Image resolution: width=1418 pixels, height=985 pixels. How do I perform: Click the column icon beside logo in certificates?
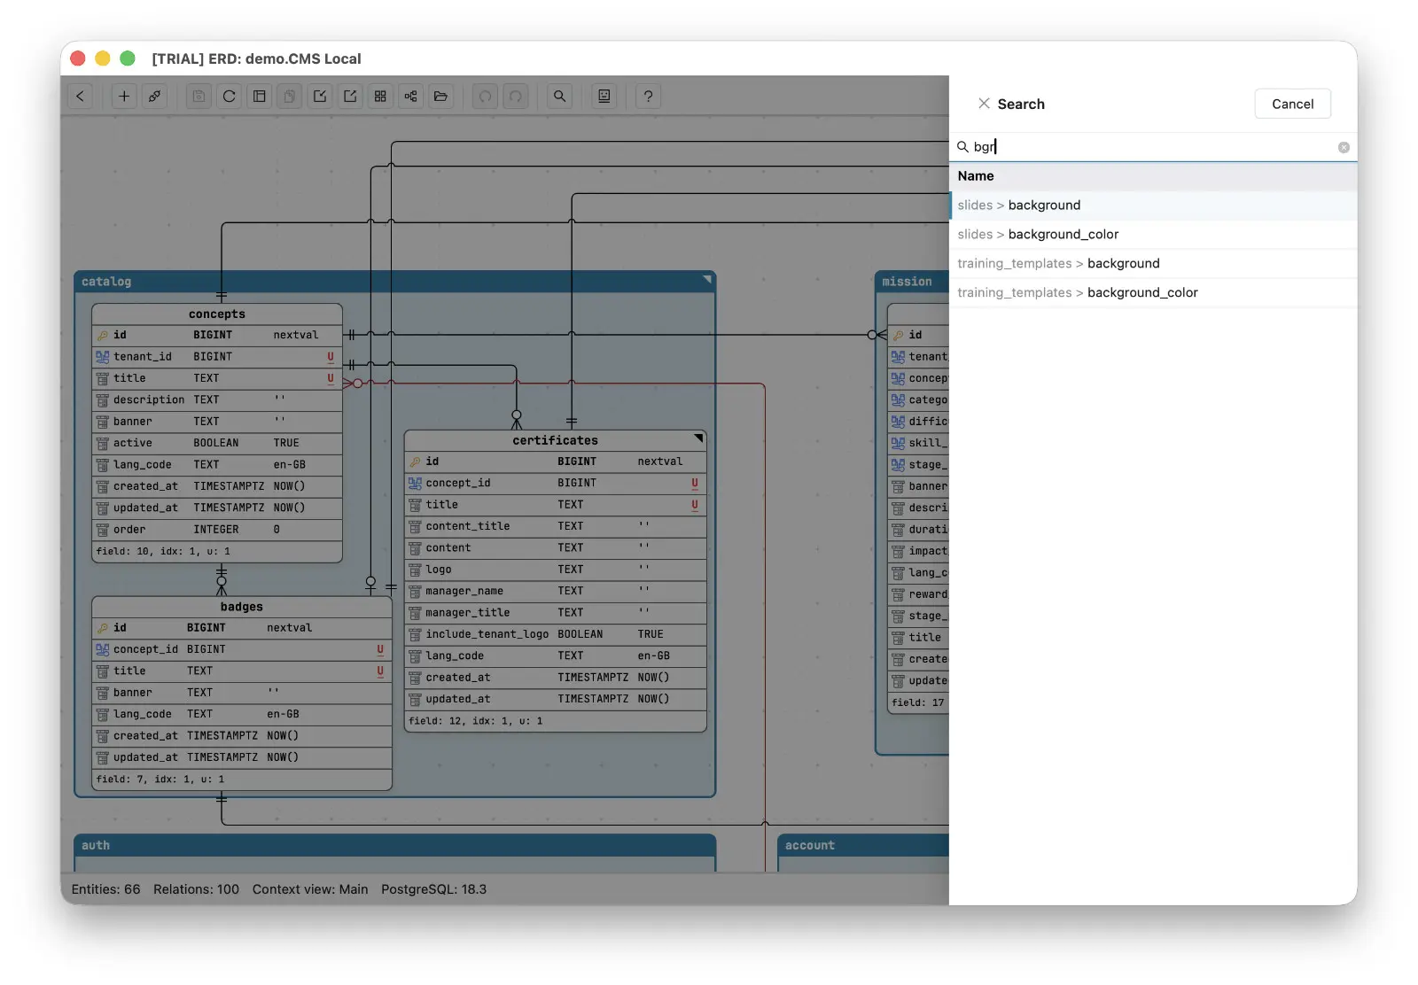pyautogui.click(x=415, y=570)
